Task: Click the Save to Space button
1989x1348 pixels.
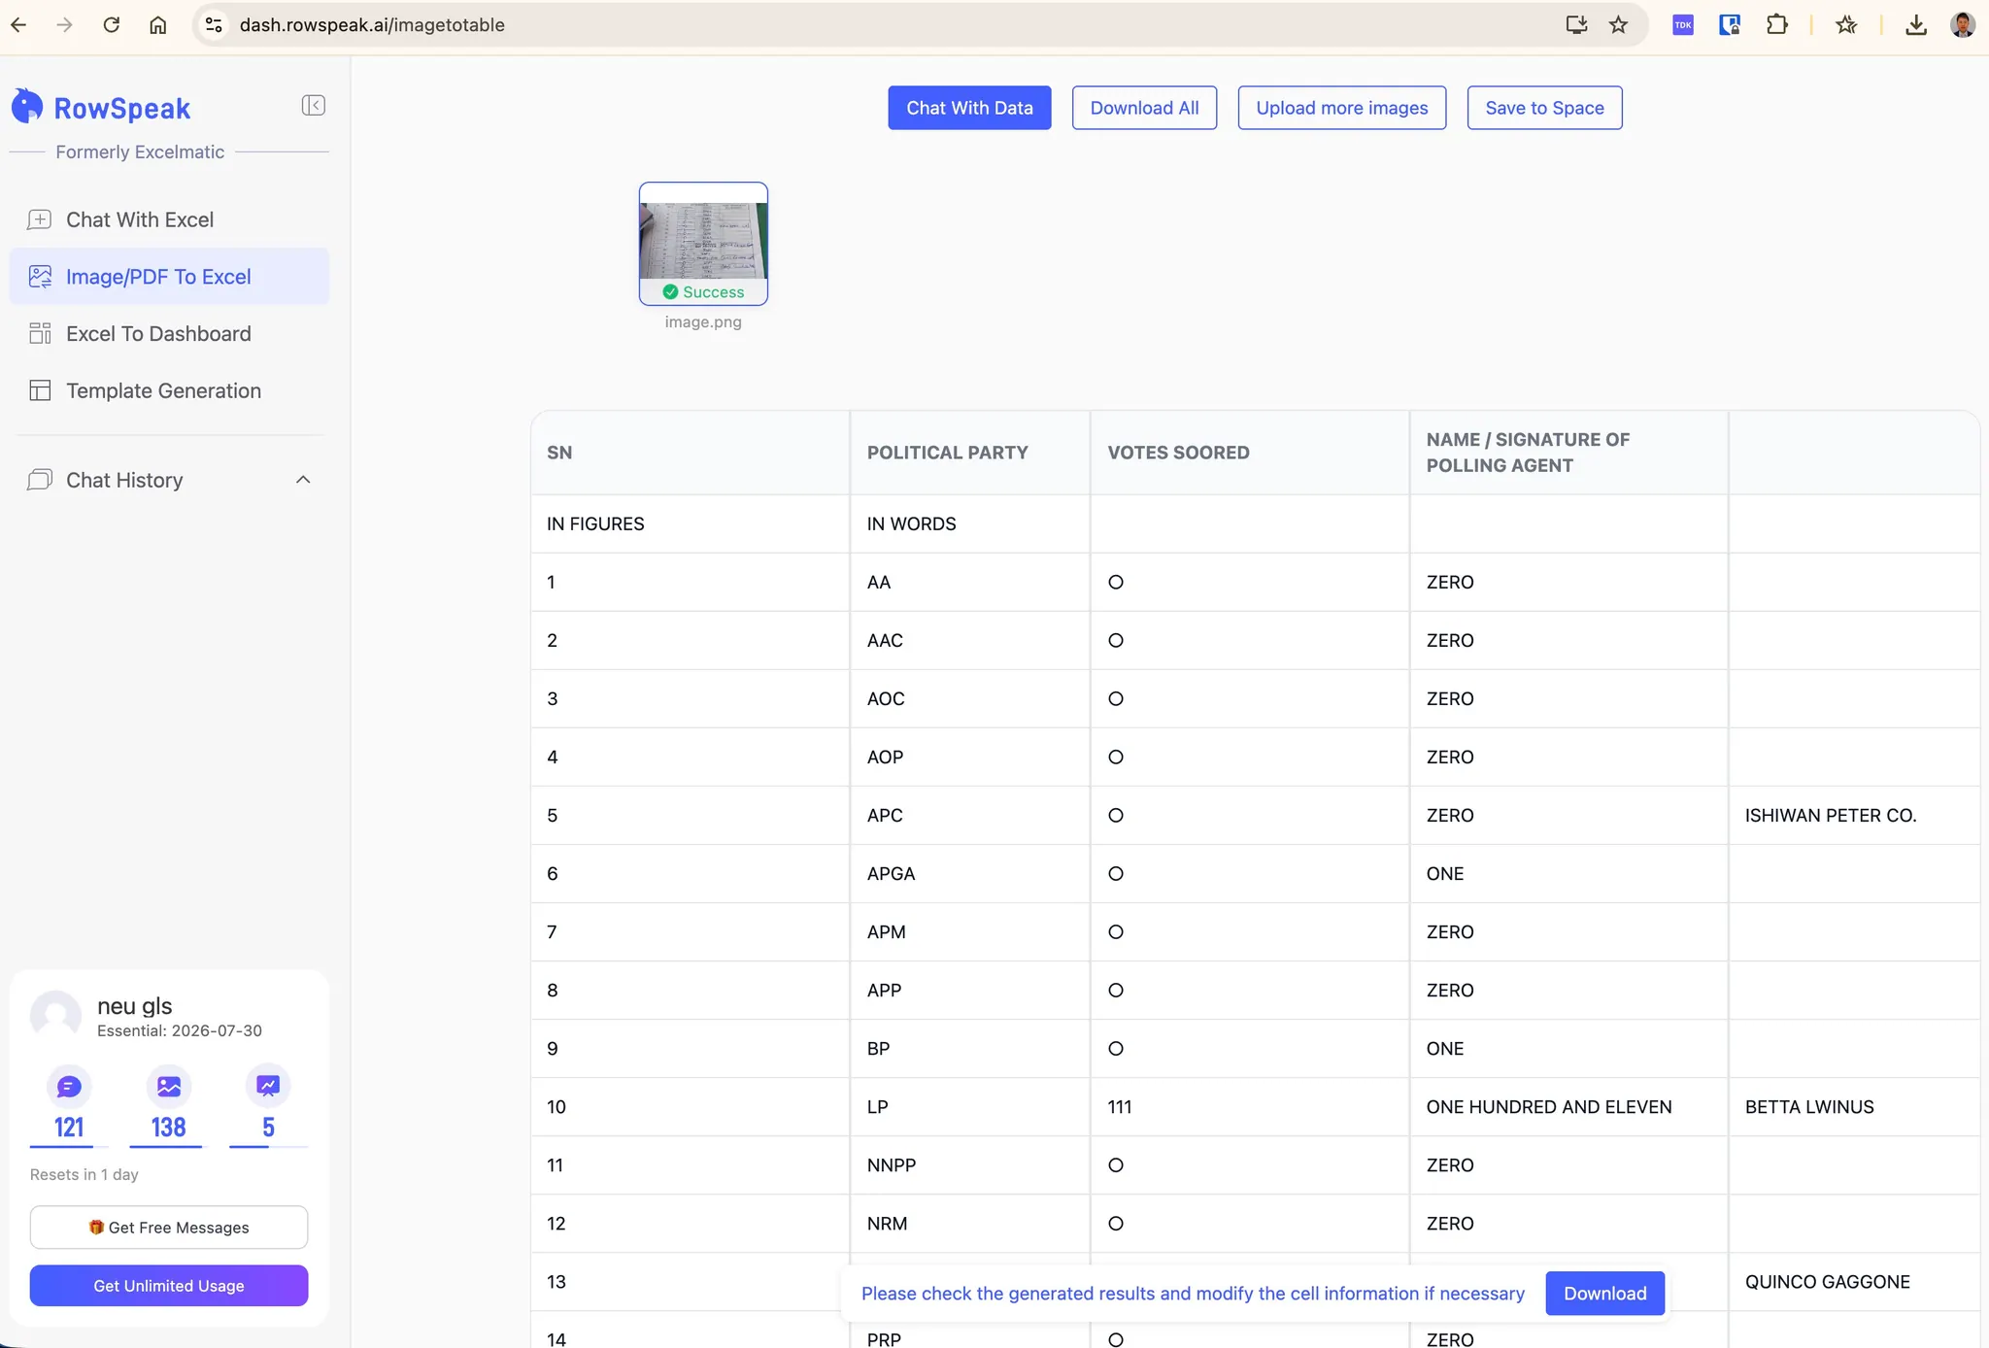Action: pyautogui.click(x=1544, y=108)
